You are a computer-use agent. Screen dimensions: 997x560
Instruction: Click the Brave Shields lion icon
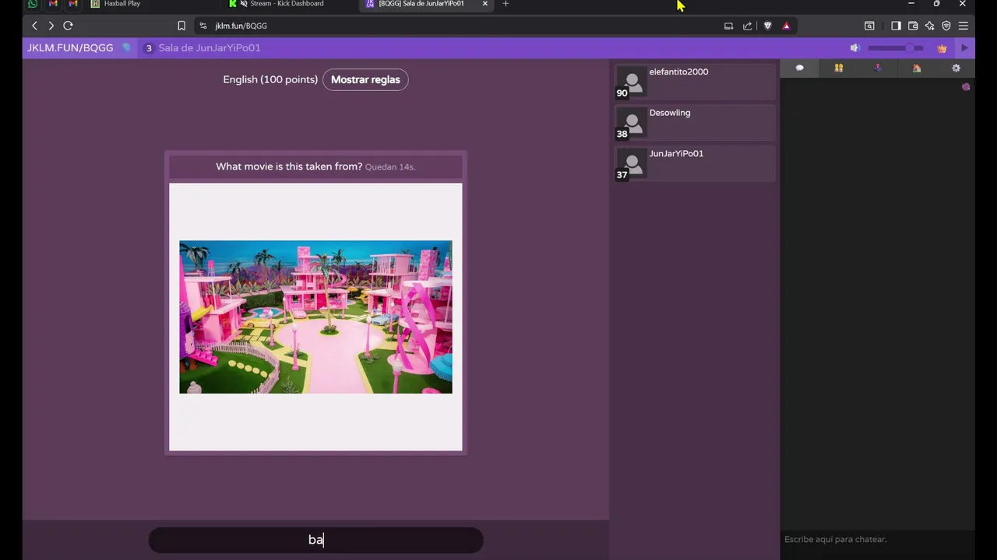pyautogui.click(x=767, y=26)
